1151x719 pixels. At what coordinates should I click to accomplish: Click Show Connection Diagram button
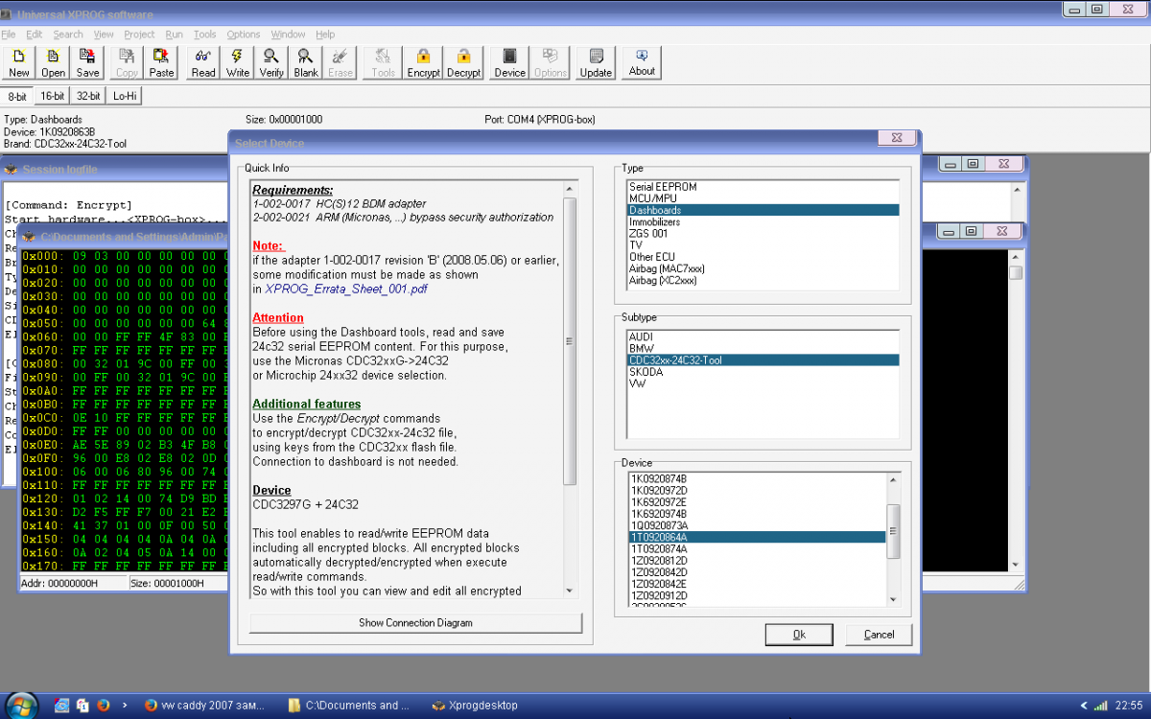415,623
